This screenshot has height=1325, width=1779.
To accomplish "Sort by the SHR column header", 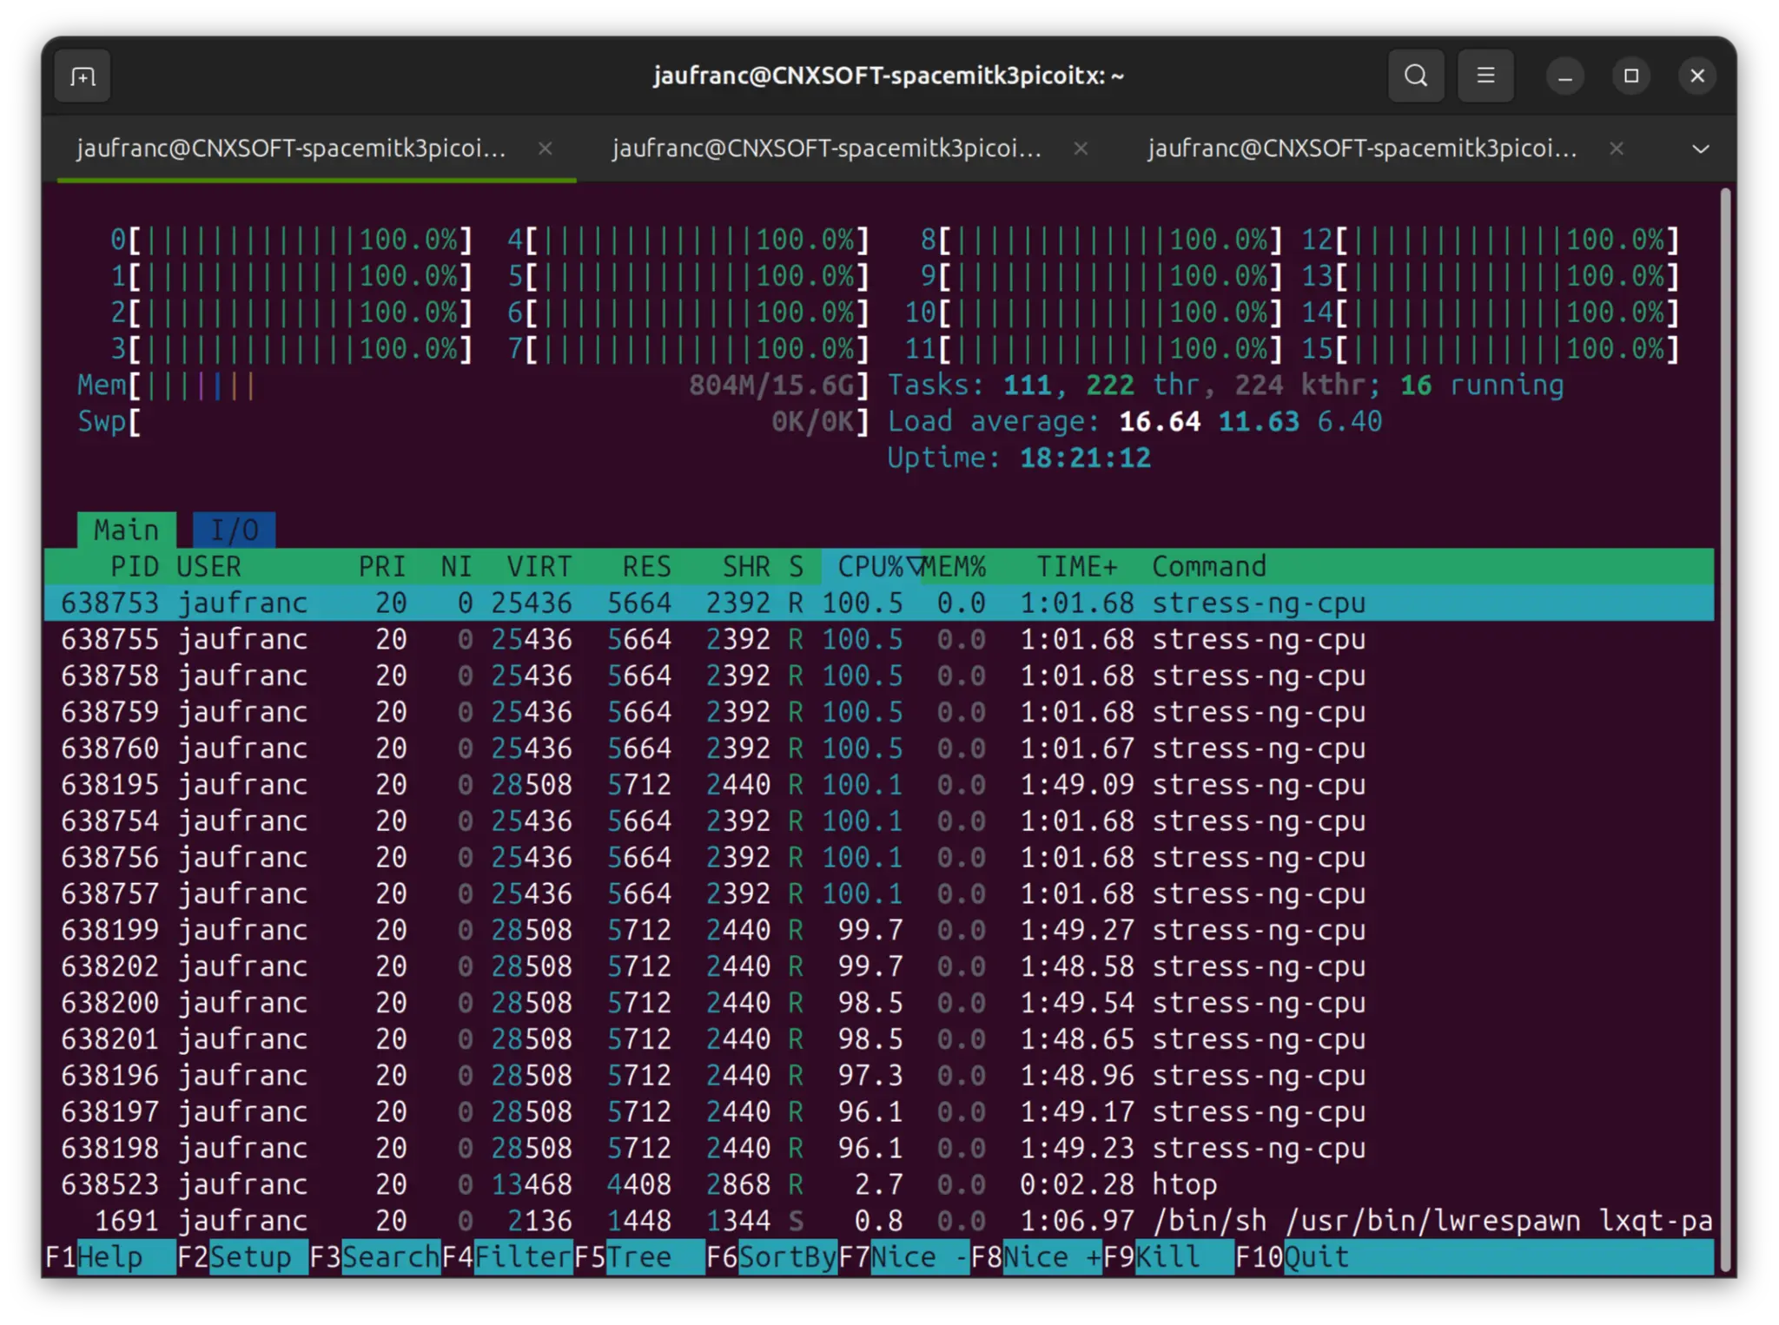I will coord(746,567).
